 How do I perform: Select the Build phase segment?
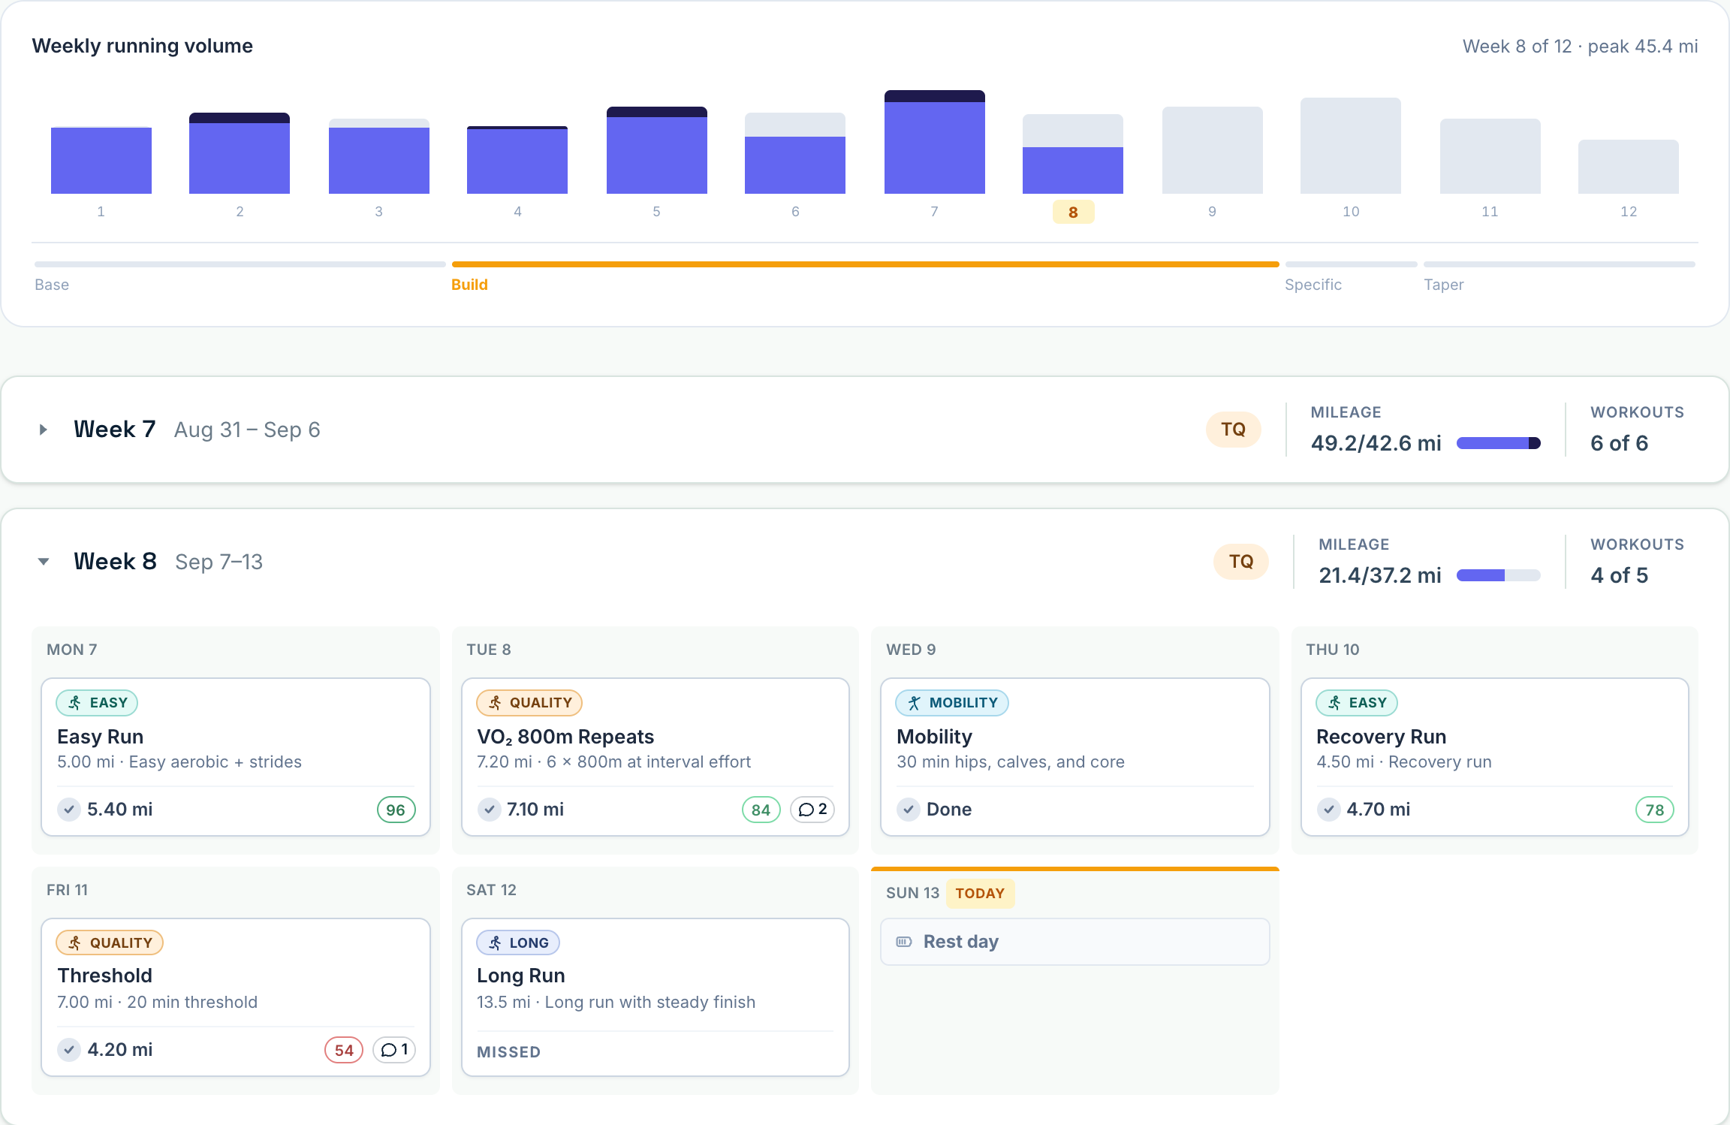click(865, 276)
